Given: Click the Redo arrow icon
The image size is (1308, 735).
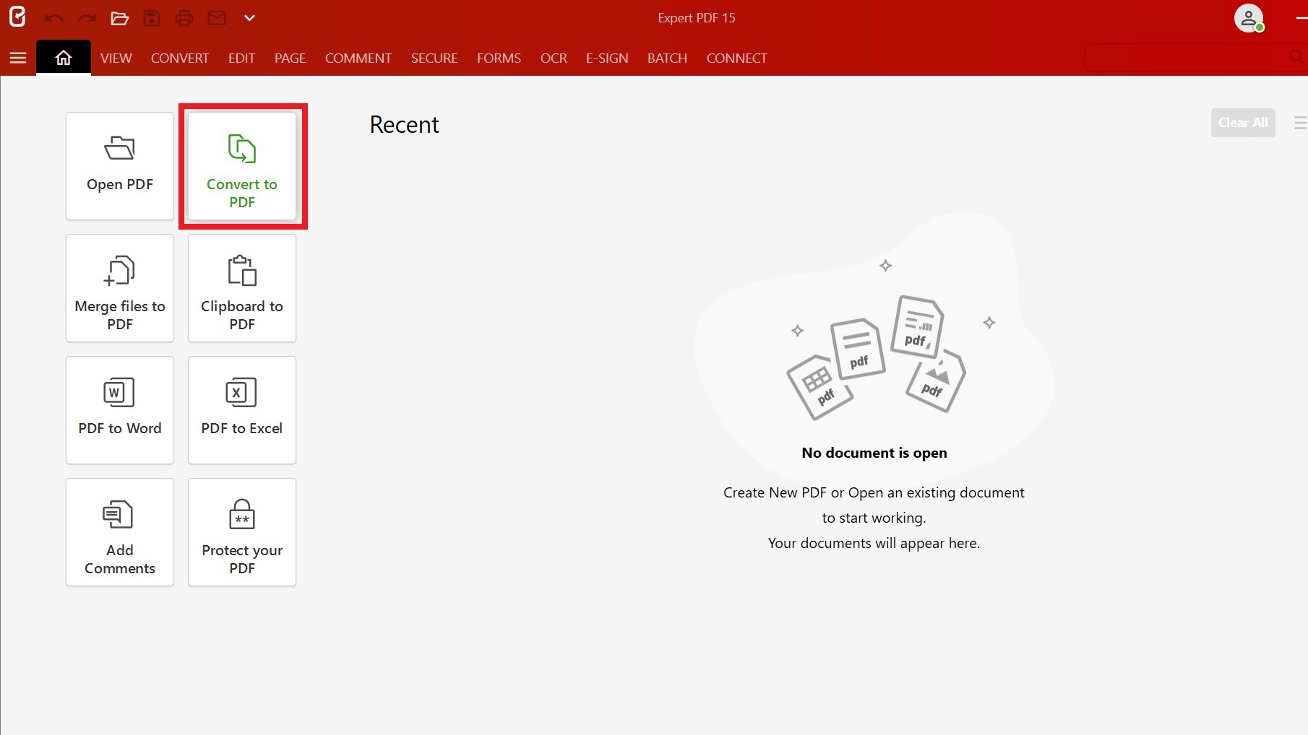Looking at the screenshot, I should [x=87, y=18].
